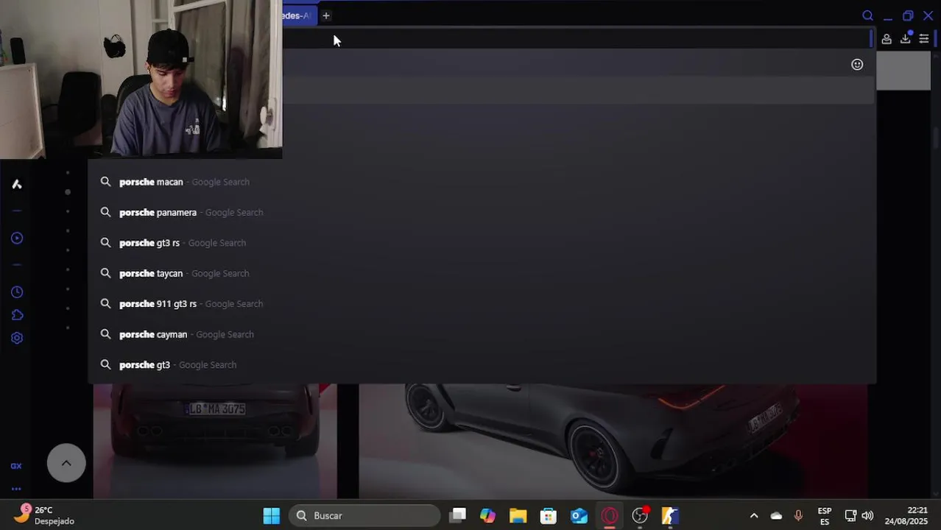The width and height of the screenshot is (941, 530).
Task: Open Copilot from the taskbar
Action: click(487, 515)
